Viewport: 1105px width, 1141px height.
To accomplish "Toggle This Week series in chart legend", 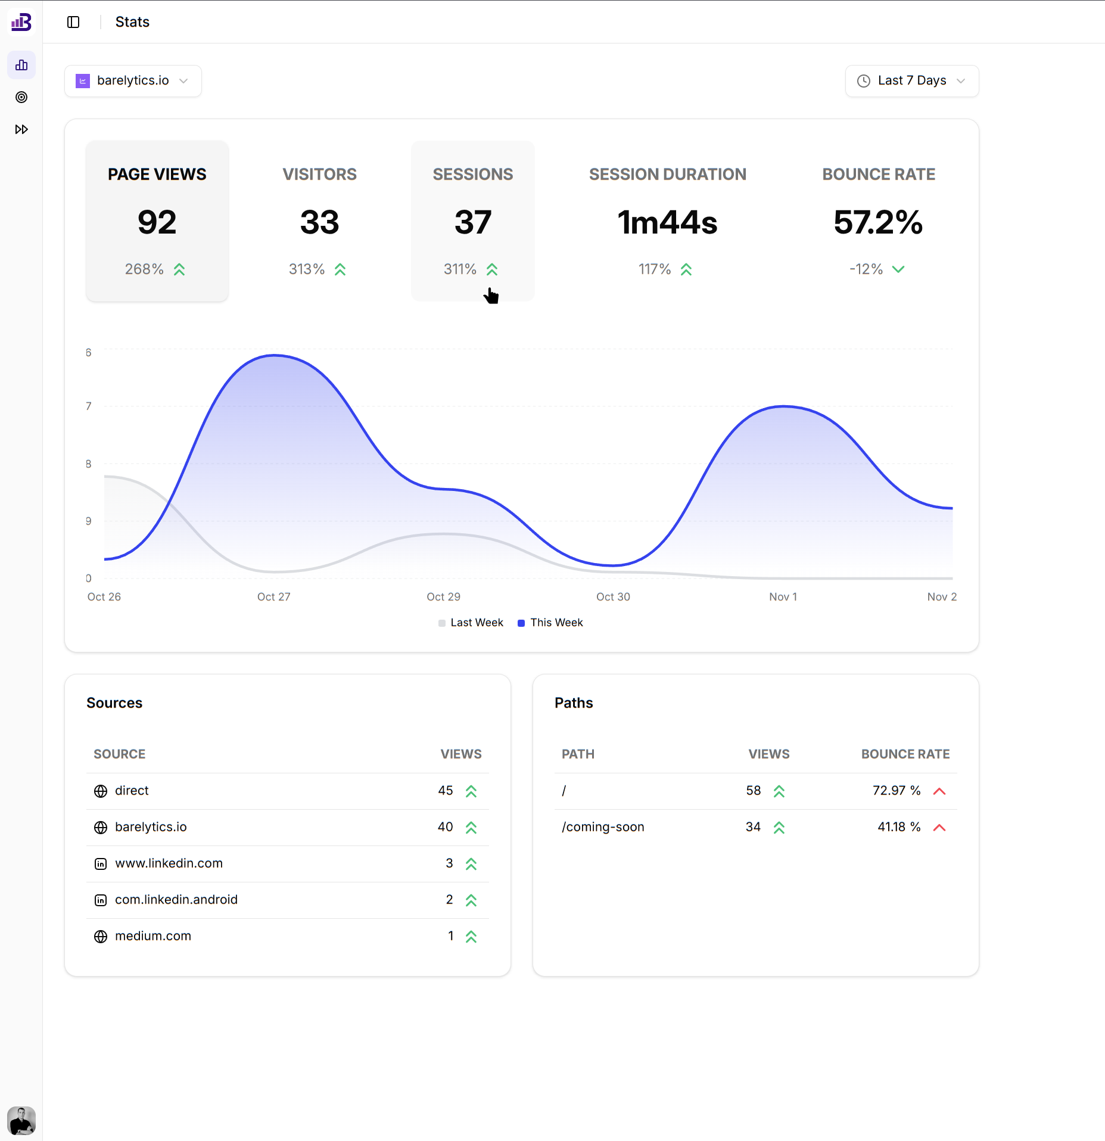I will pyautogui.click(x=550, y=623).
